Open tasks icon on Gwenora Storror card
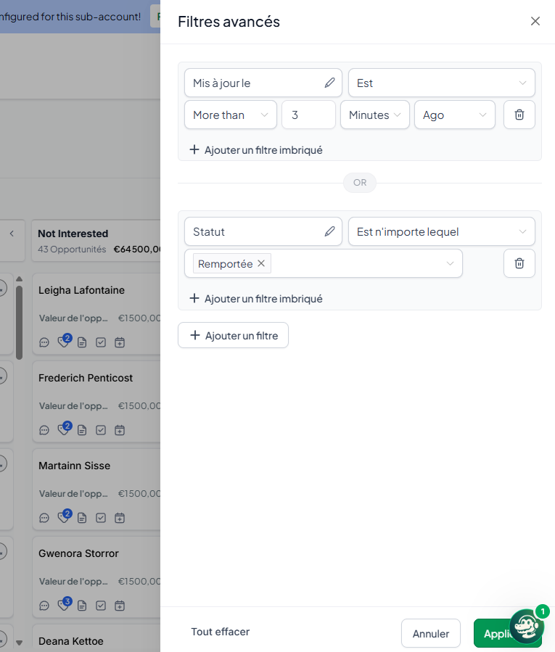 (x=101, y=606)
